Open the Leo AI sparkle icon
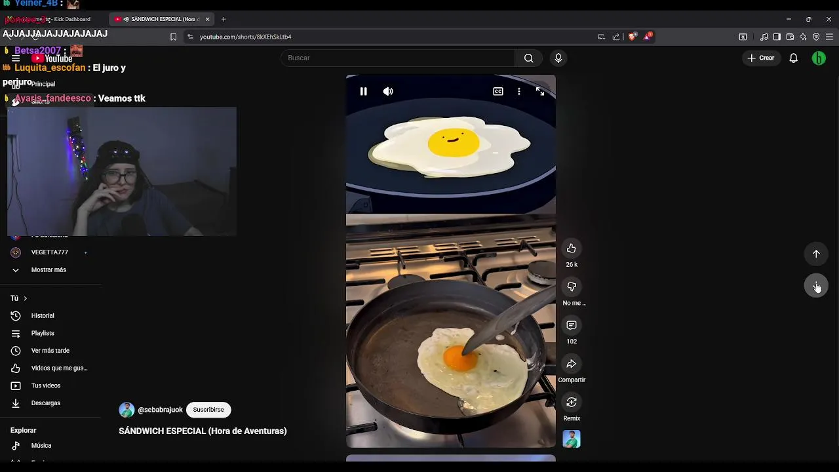 pyautogui.click(x=803, y=37)
